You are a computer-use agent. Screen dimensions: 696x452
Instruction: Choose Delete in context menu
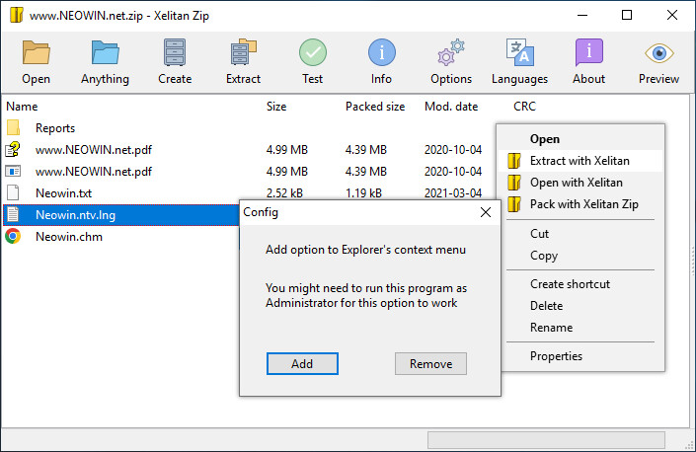click(546, 306)
